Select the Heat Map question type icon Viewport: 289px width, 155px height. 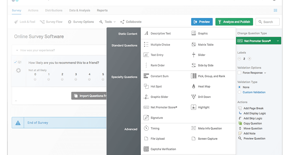(194, 86)
